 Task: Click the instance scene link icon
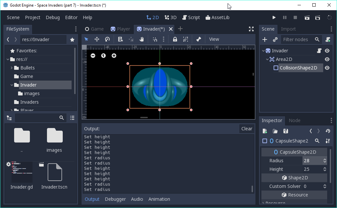275,39
